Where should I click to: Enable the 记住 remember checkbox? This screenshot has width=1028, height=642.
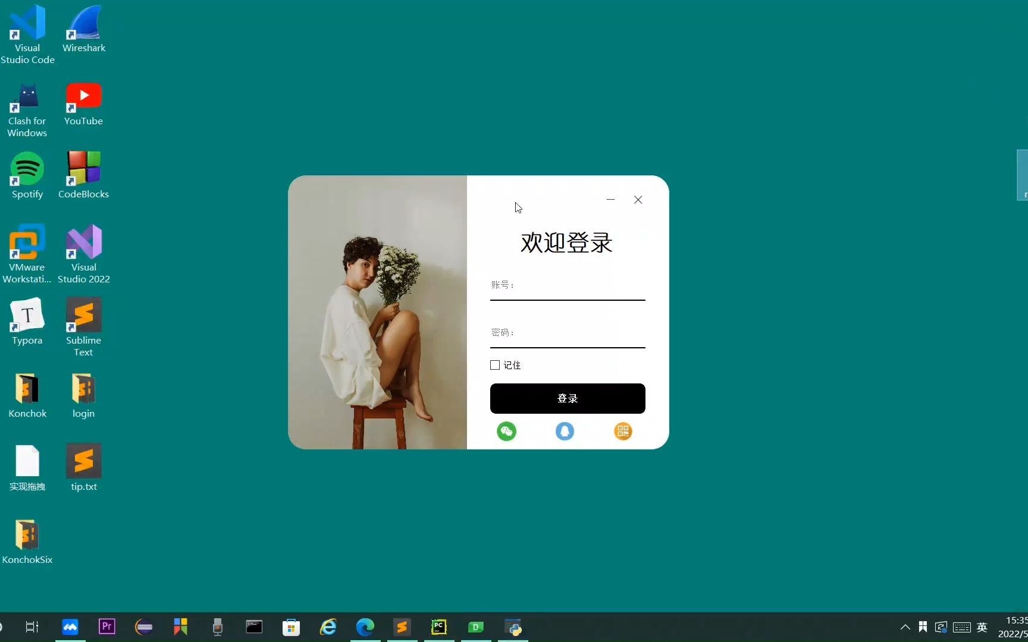coord(495,365)
